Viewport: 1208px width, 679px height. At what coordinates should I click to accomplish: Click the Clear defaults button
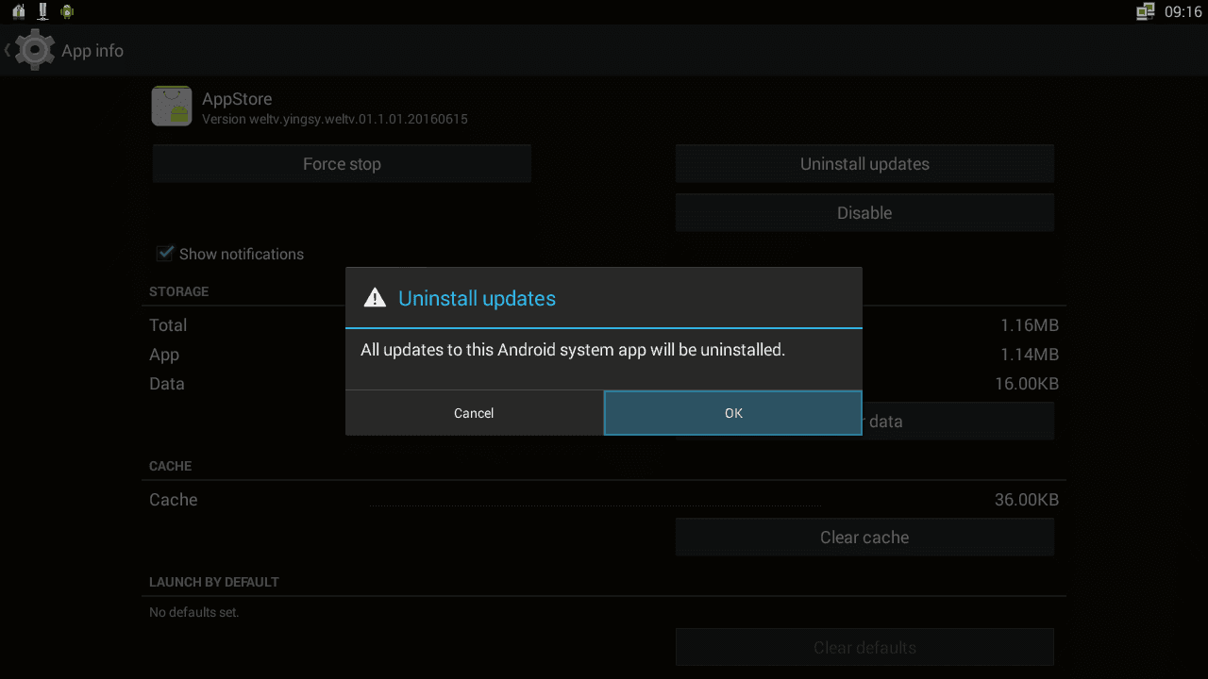coord(864,648)
